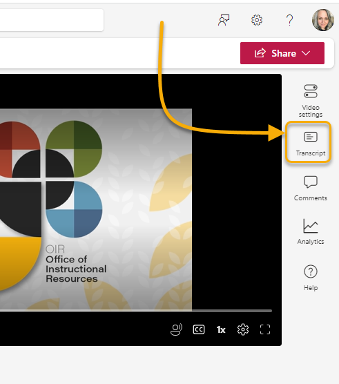
Task: Open the Help panel in sidebar
Action: click(x=311, y=278)
